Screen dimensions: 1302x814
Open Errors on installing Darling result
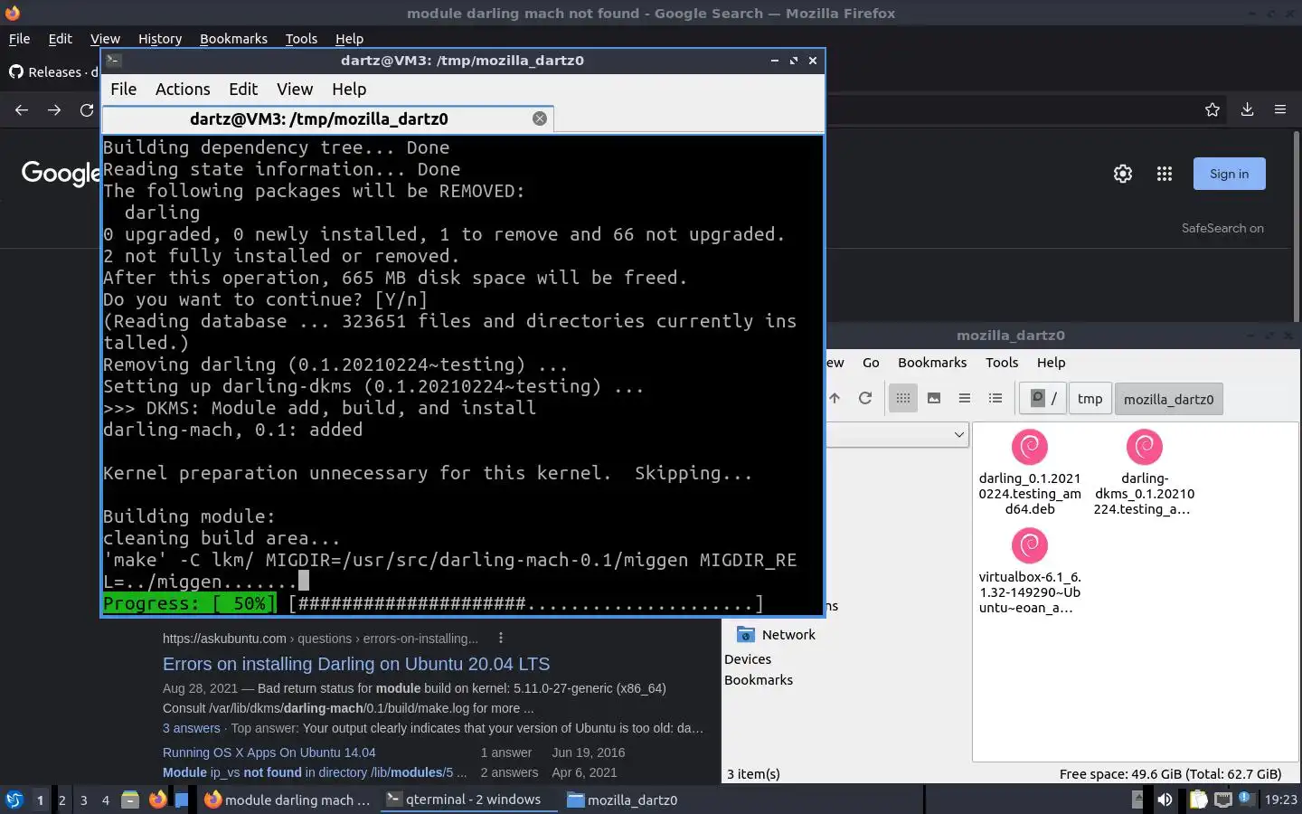356,664
